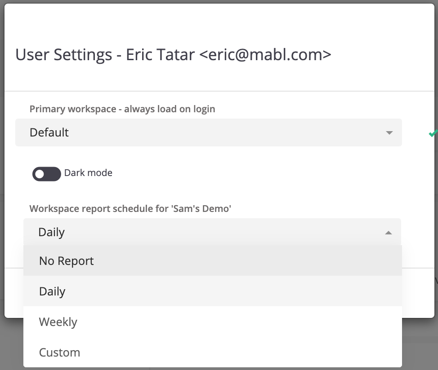438x370 pixels.
Task: Click the name "Eric Tatar" in the header
Action: [160, 55]
